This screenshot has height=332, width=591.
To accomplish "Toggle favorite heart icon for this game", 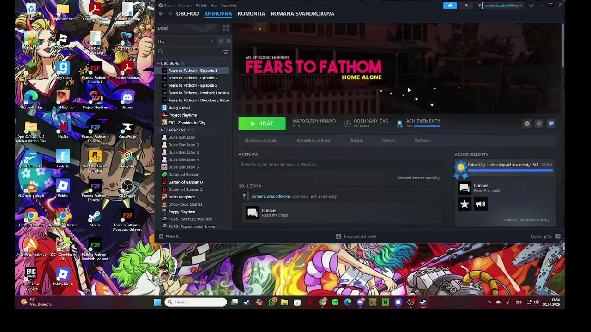I will tap(551, 124).
